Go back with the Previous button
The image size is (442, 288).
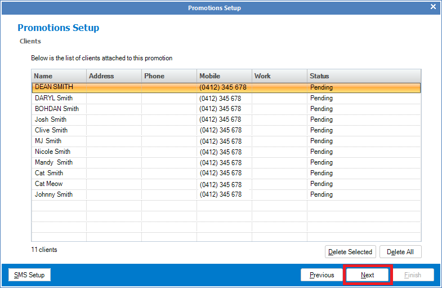(322, 275)
